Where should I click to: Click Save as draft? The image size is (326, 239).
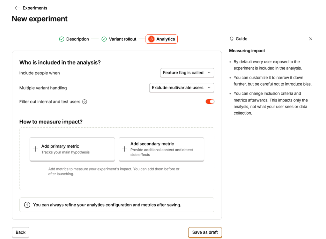click(x=205, y=232)
